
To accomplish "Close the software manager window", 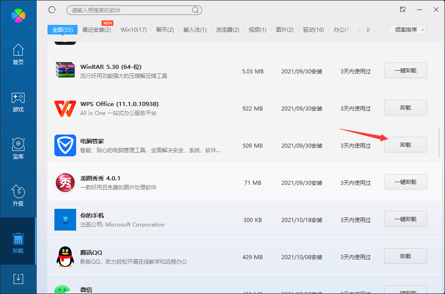I will [436, 10].
